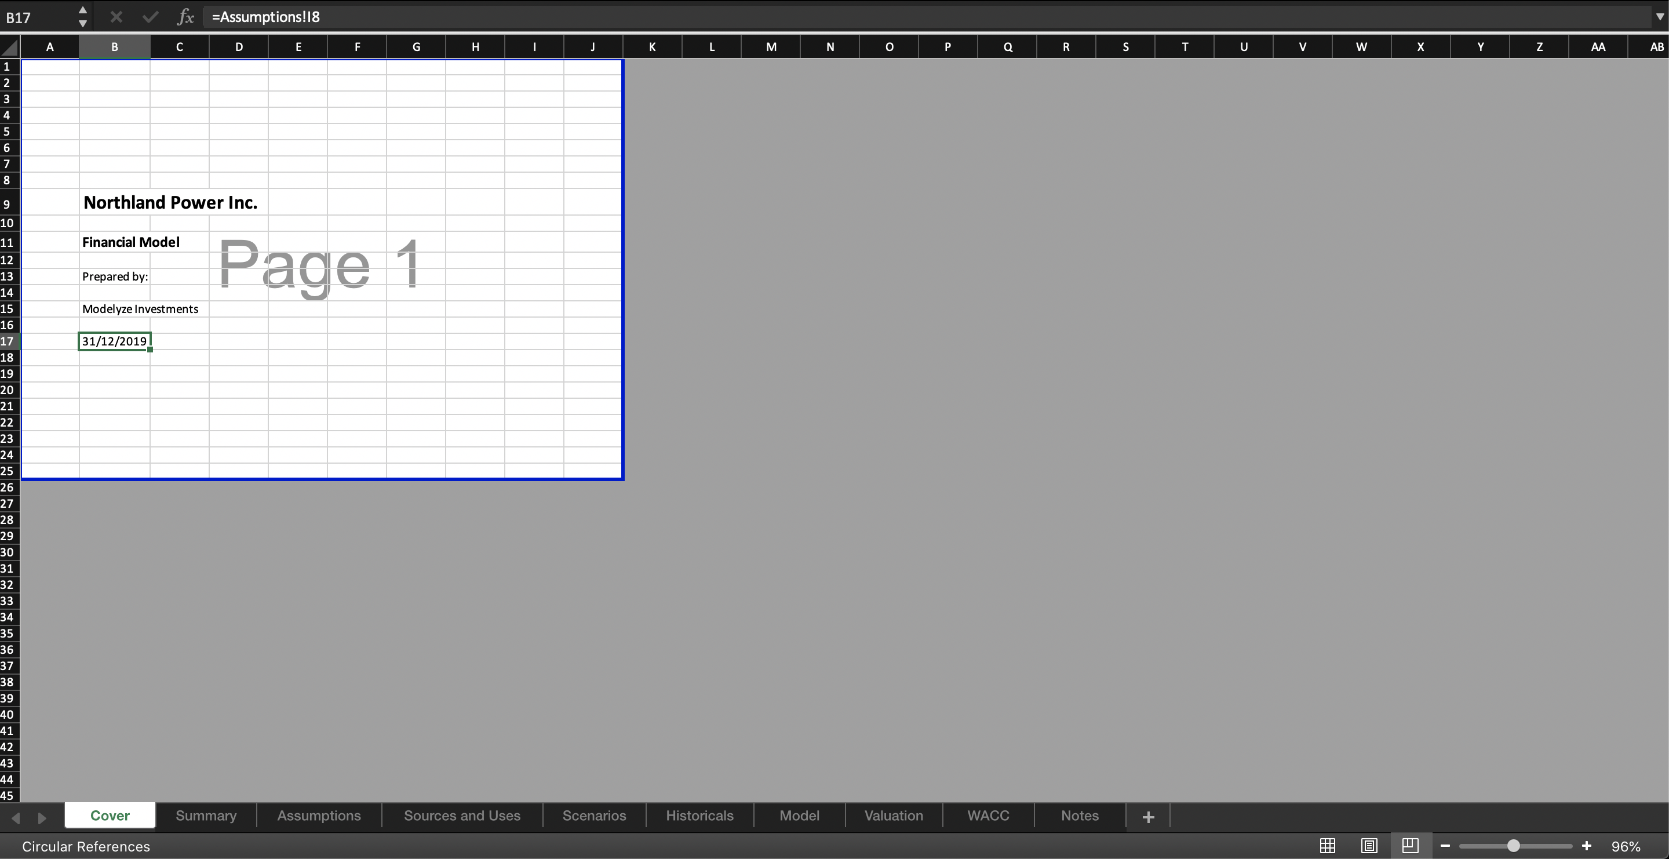Open the Assumptions sheet tab

click(319, 816)
